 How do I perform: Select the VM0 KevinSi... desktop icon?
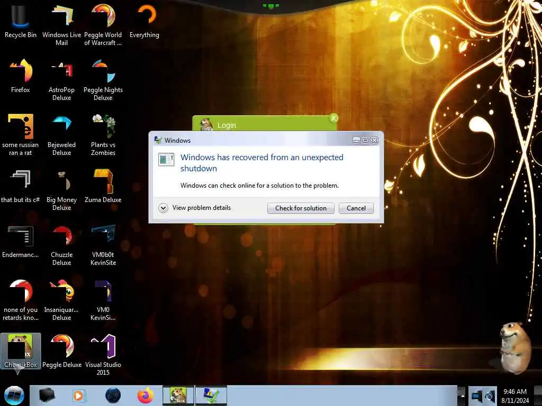click(x=103, y=300)
